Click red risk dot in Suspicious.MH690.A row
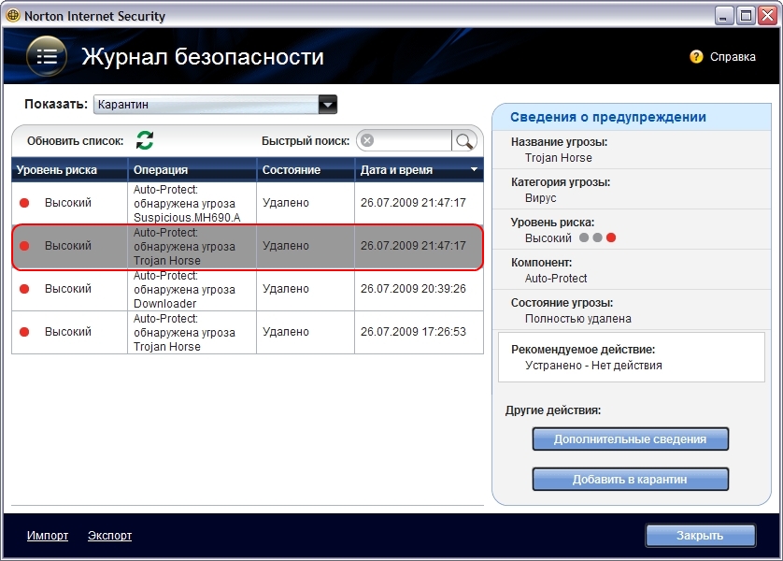Image resolution: width=783 pixels, height=561 pixels. (24, 203)
